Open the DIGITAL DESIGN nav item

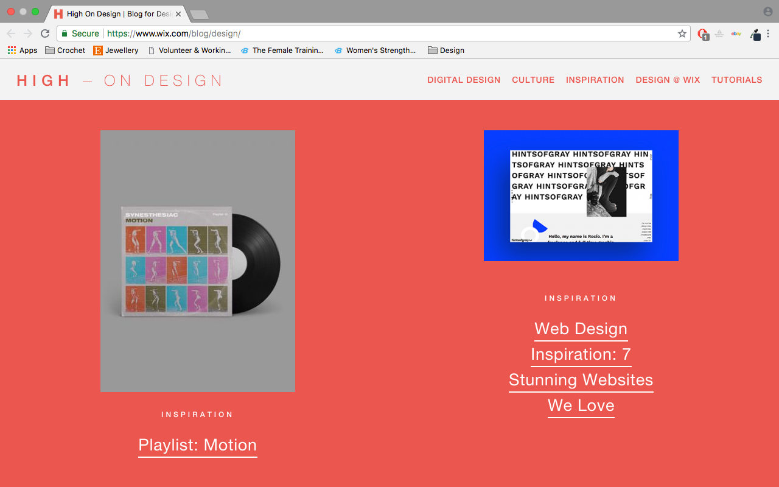click(x=464, y=80)
